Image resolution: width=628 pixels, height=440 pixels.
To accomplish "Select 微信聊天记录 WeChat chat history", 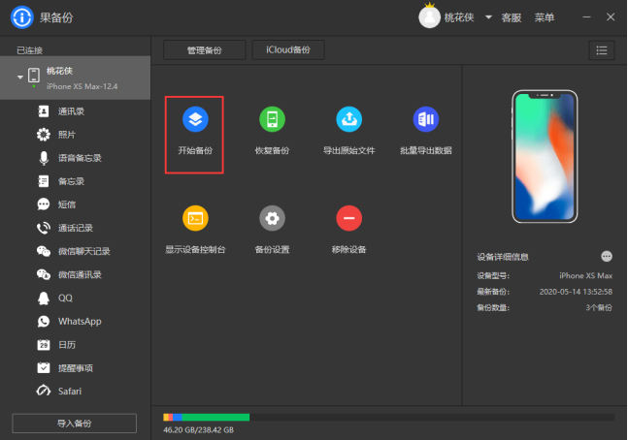I will pyautogui.click(x=76, y=251).
